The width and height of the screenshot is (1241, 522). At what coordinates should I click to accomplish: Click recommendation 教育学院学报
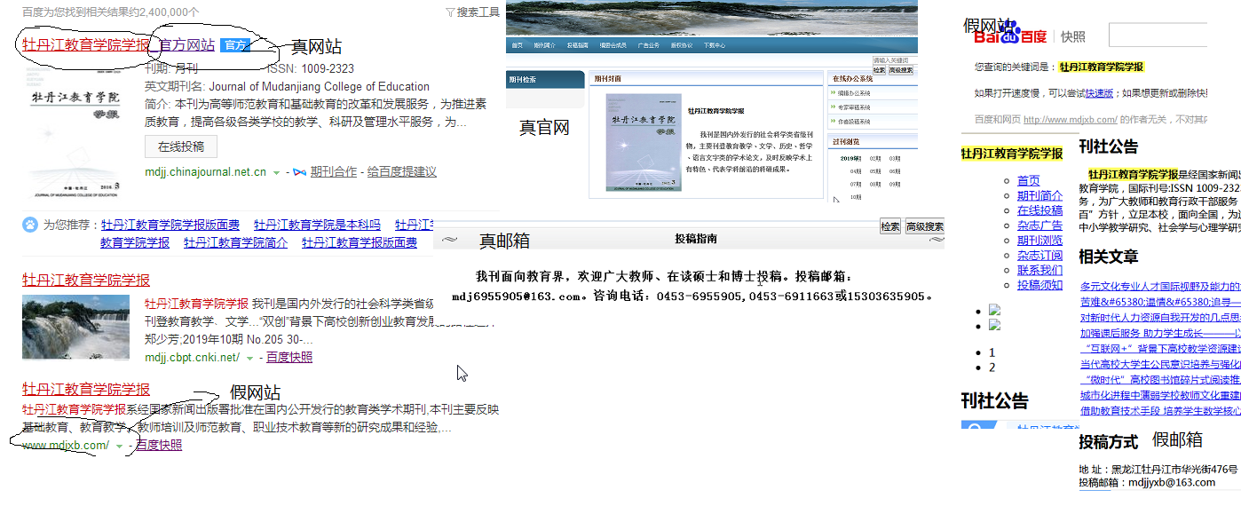point(135,243)
